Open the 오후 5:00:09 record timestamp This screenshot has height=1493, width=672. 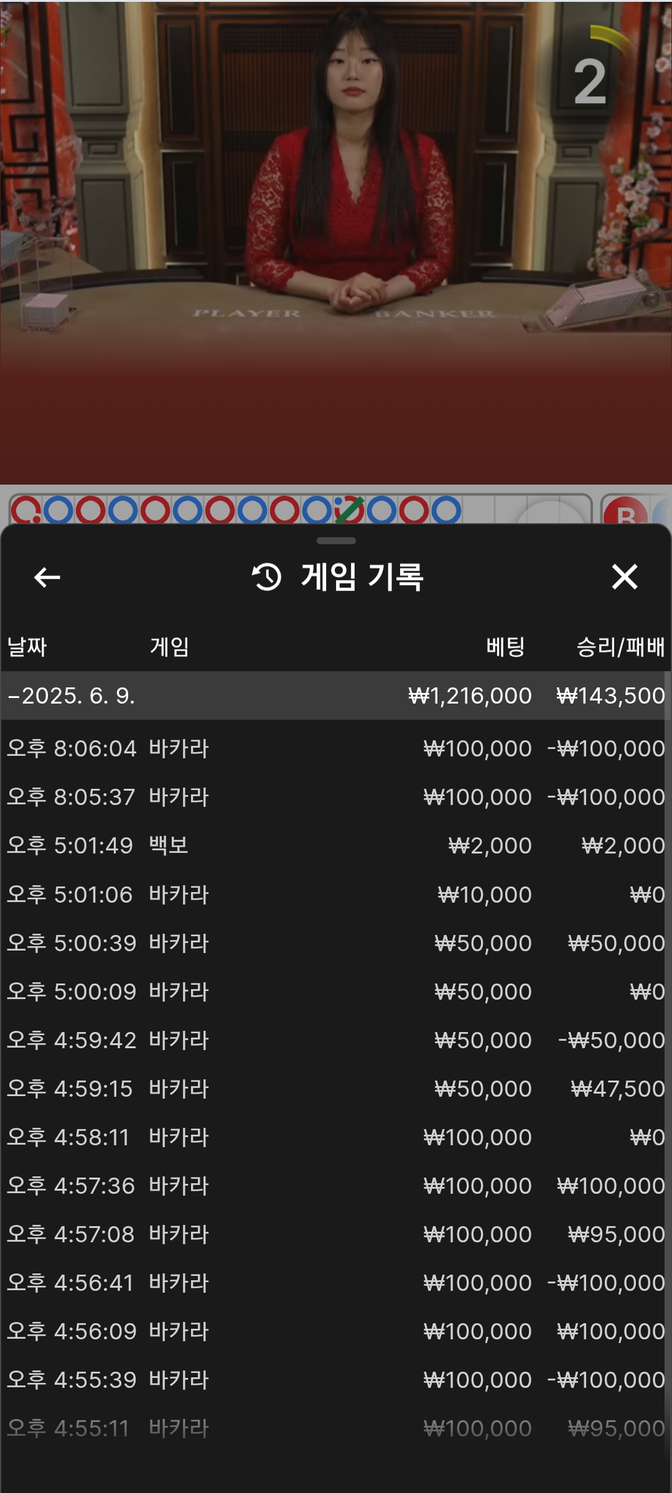click(x=72, y=992)
